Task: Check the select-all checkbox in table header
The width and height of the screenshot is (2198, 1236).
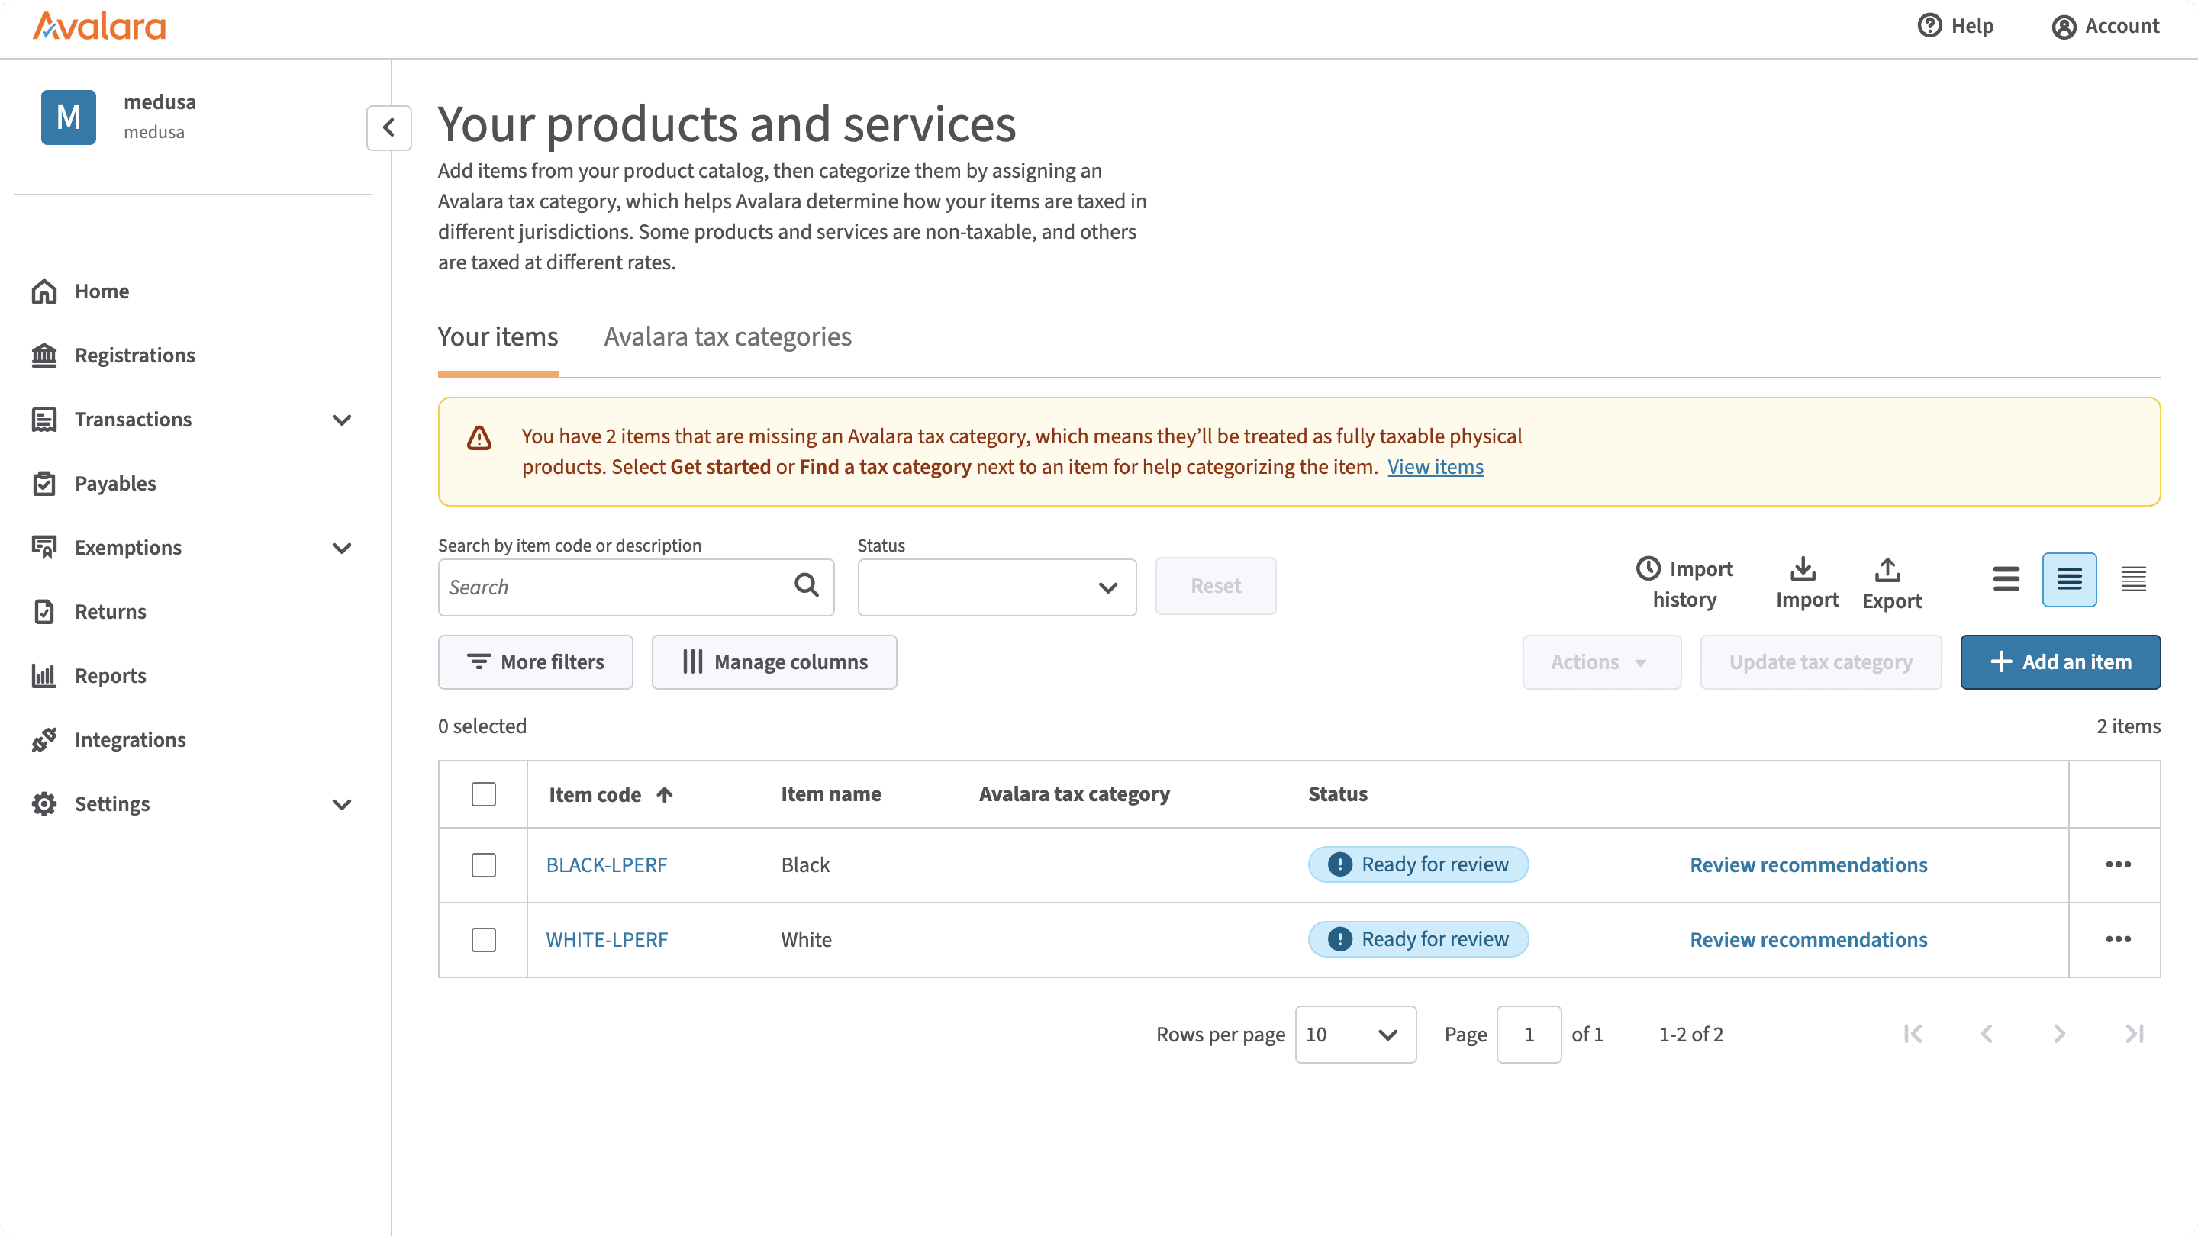Action: pyautogui.click(x=484, y=793)
